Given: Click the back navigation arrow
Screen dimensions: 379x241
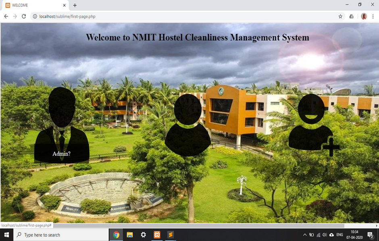Looking at the screenshot, I should click(x=6, y=17).
